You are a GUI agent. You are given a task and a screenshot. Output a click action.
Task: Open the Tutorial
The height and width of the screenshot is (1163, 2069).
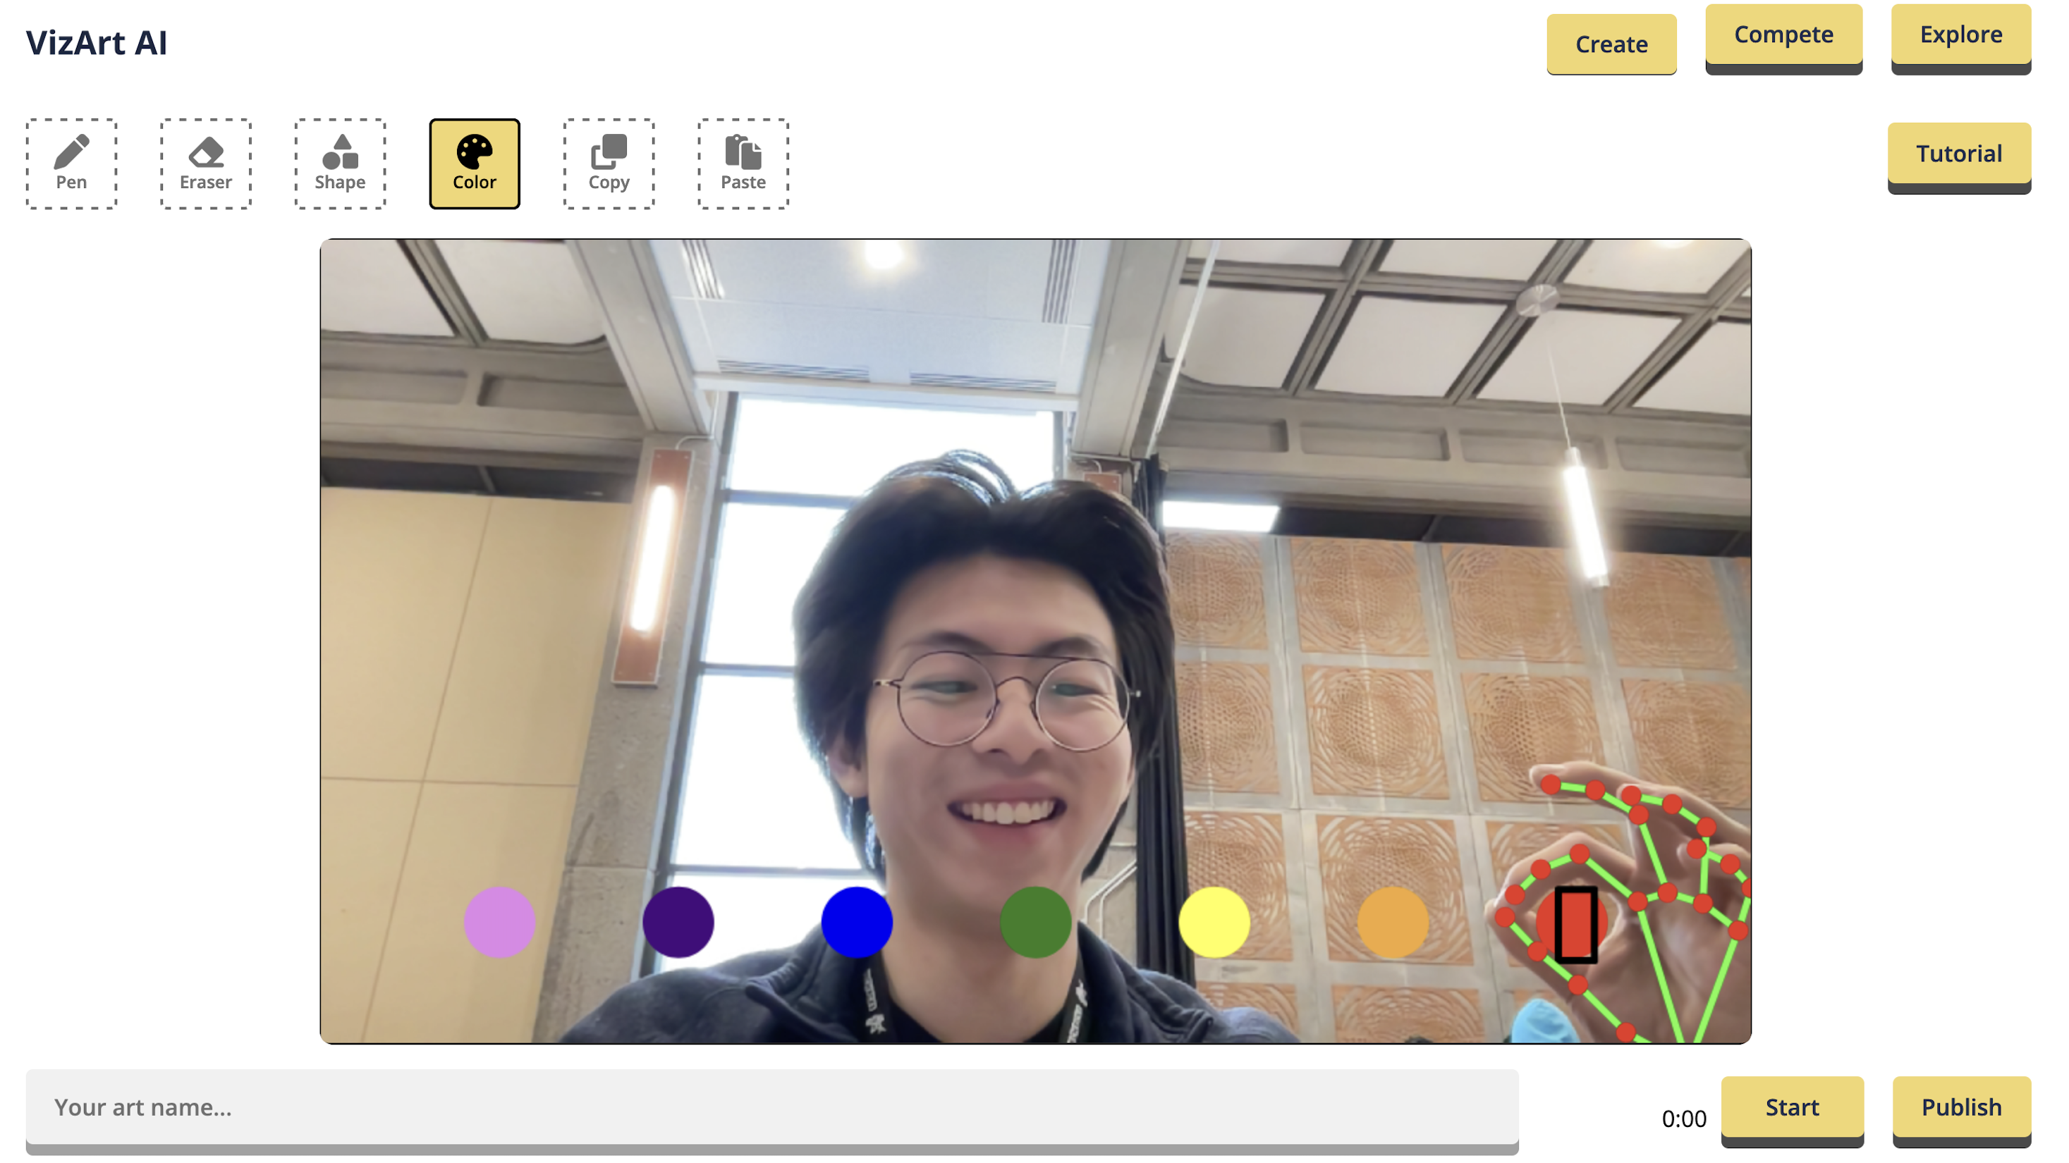tap(1959, 154)
